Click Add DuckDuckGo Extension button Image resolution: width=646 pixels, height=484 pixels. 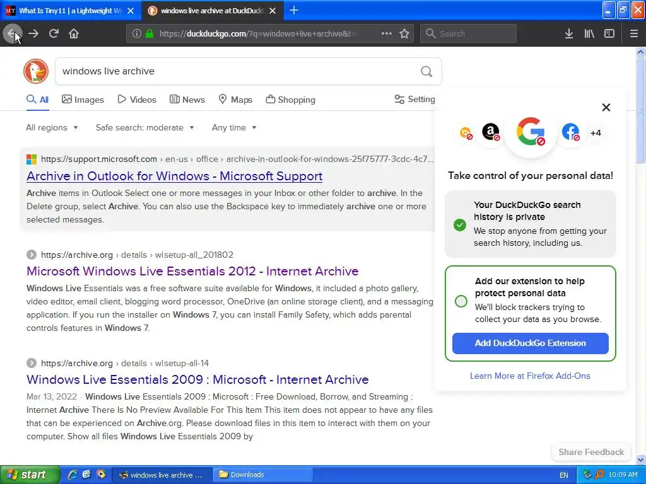[530, 343]
